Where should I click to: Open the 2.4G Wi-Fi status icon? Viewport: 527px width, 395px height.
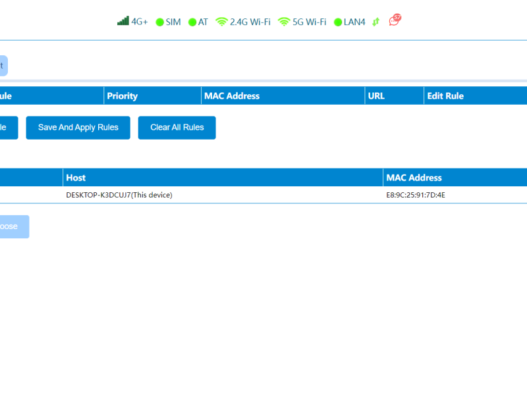[221, 22]
